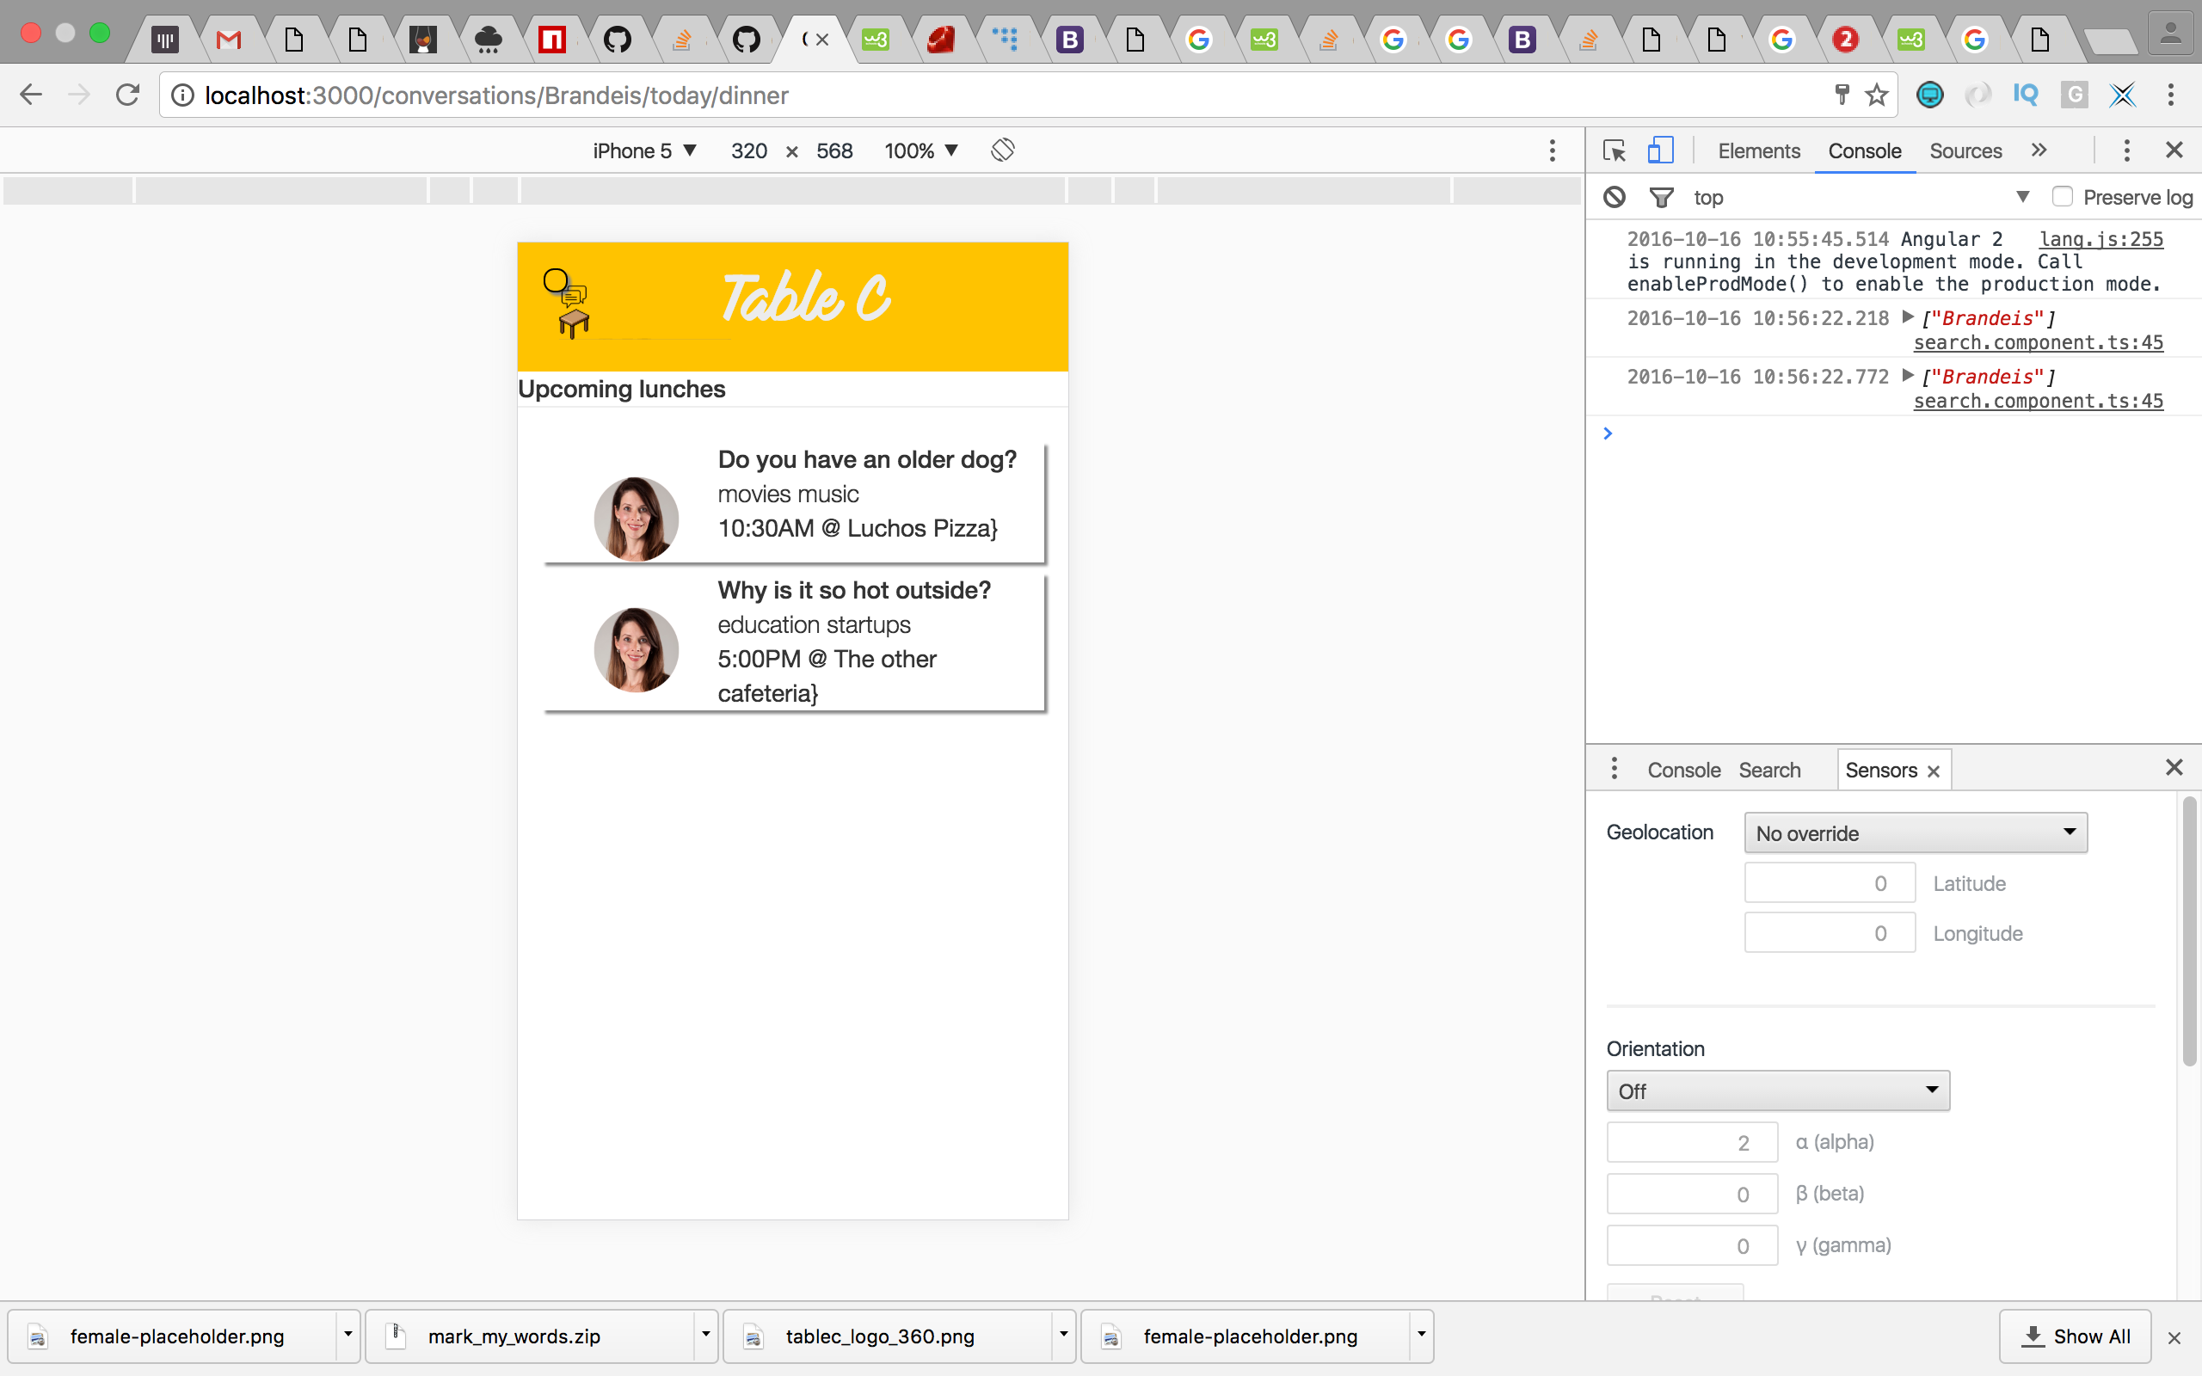Viewport: 2202px width, 1376px height.
Task: Click the inspect element picker icon
Action: (1615, 150)
